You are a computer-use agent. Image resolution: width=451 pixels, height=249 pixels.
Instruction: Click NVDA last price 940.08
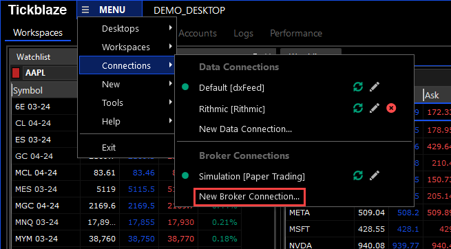[371, 246]
